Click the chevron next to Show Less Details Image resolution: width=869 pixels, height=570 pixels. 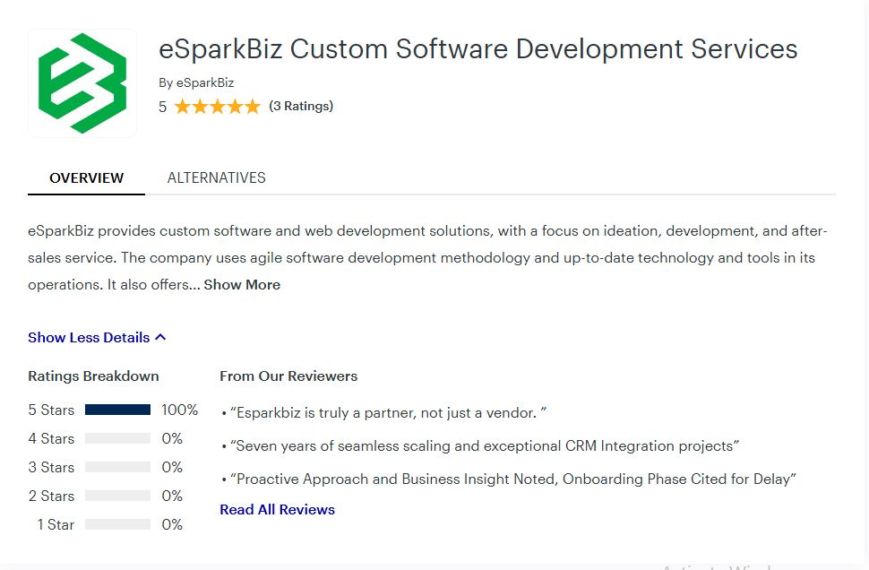coord(160,338)
